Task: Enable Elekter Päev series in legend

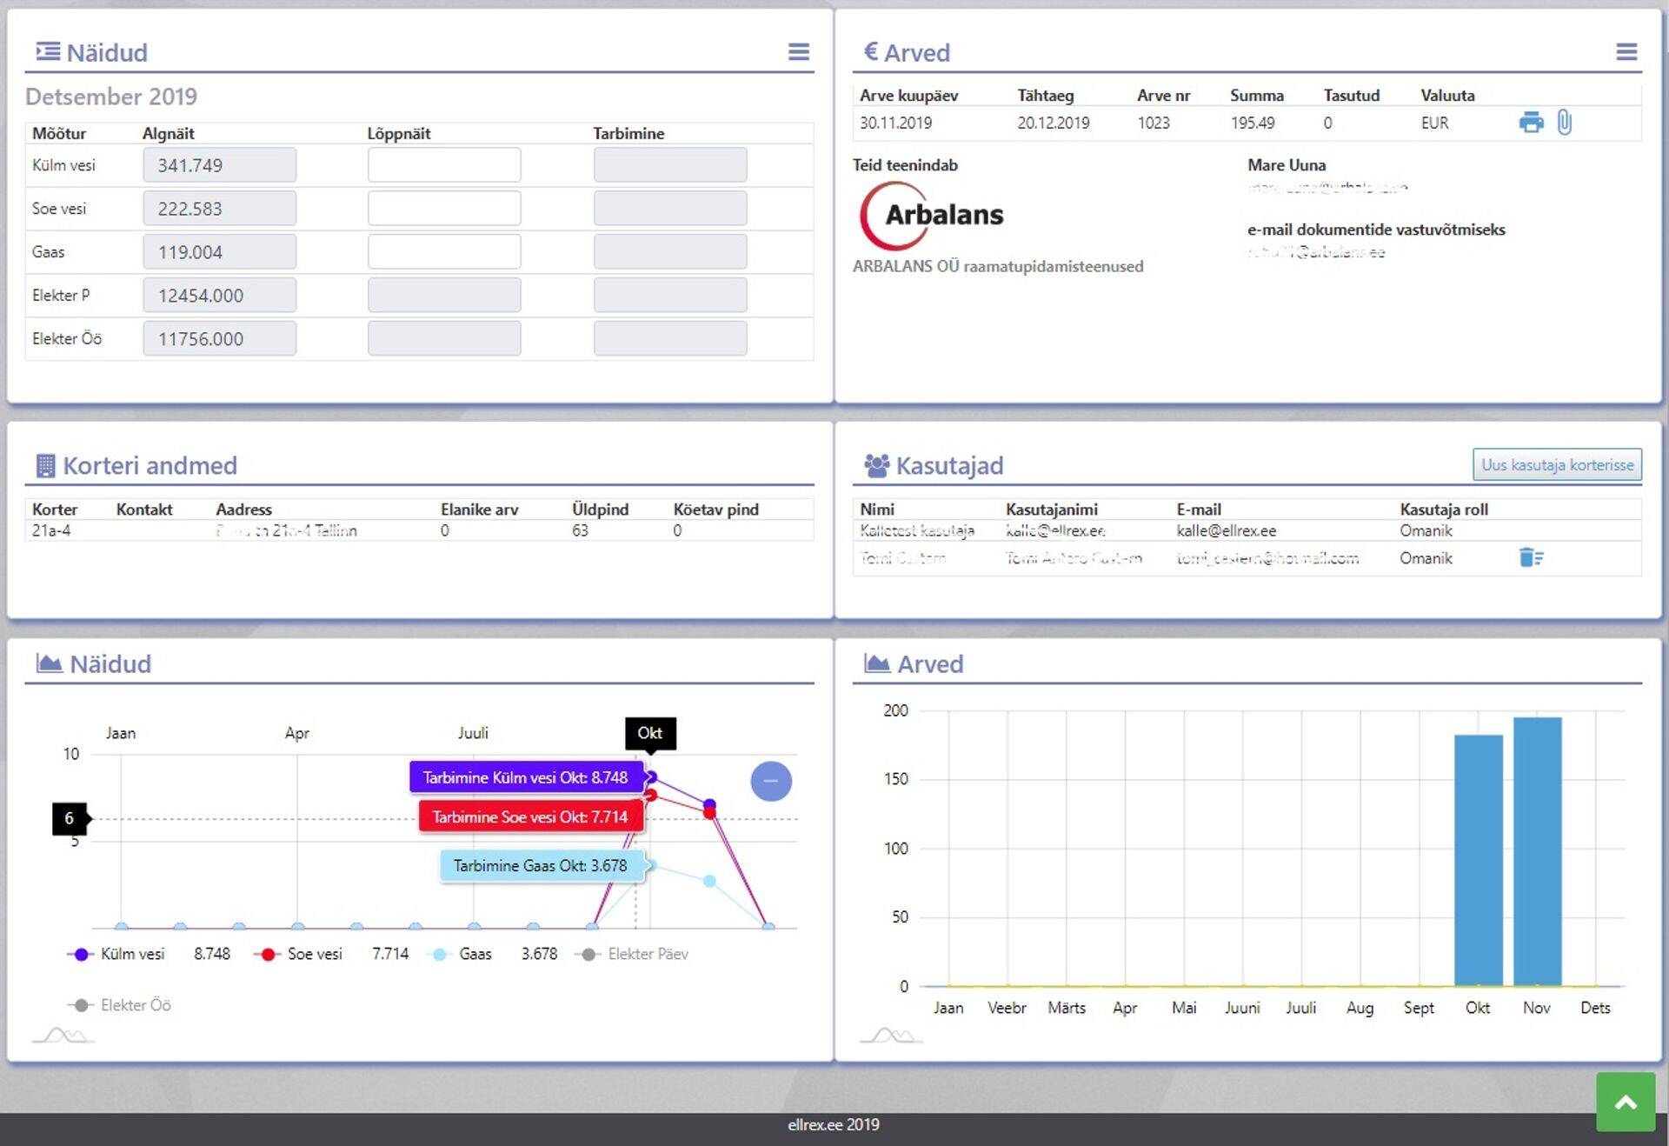Action: tap(647, 954)
